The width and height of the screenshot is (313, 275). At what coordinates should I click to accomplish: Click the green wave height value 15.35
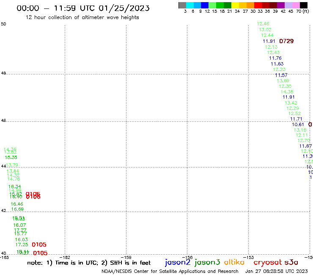click(11, 157)
